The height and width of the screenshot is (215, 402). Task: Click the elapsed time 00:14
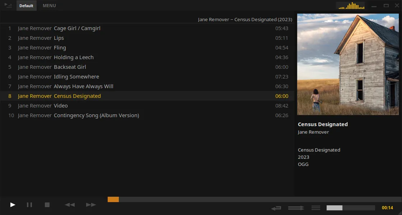387,208
